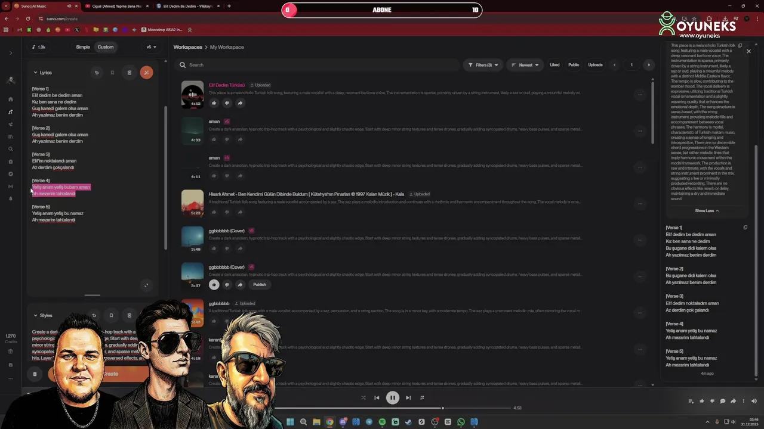
Task: Click the orange magic wand lyrics button
Action: (146, 73)
